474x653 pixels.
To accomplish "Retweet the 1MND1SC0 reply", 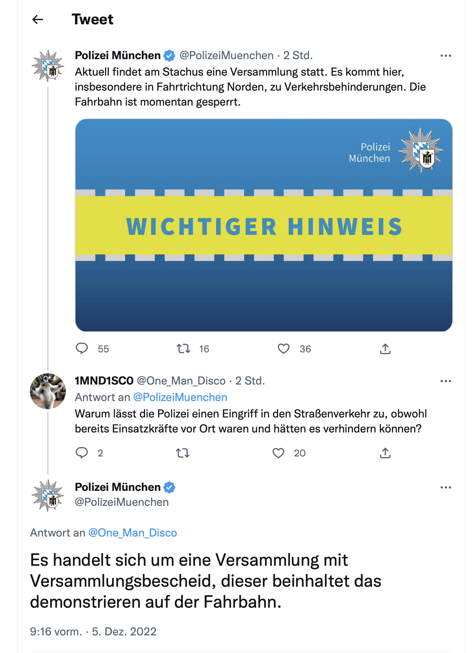I will pyautogui.click(x=183, y=453).
